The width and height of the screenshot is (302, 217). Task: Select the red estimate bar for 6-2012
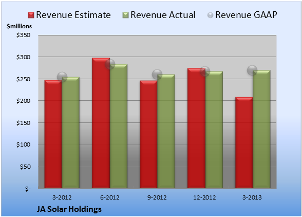pos(101,123)
